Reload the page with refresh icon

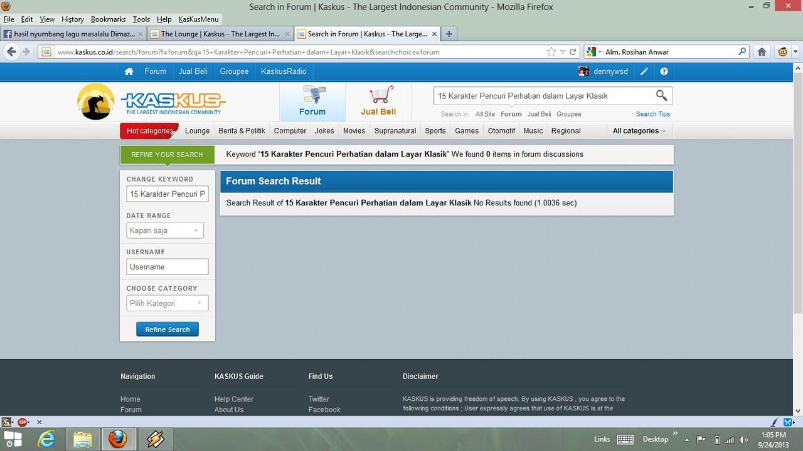point(573,52)
